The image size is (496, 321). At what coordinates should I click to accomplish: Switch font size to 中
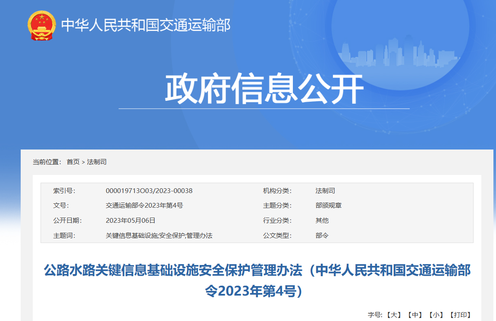415,315
